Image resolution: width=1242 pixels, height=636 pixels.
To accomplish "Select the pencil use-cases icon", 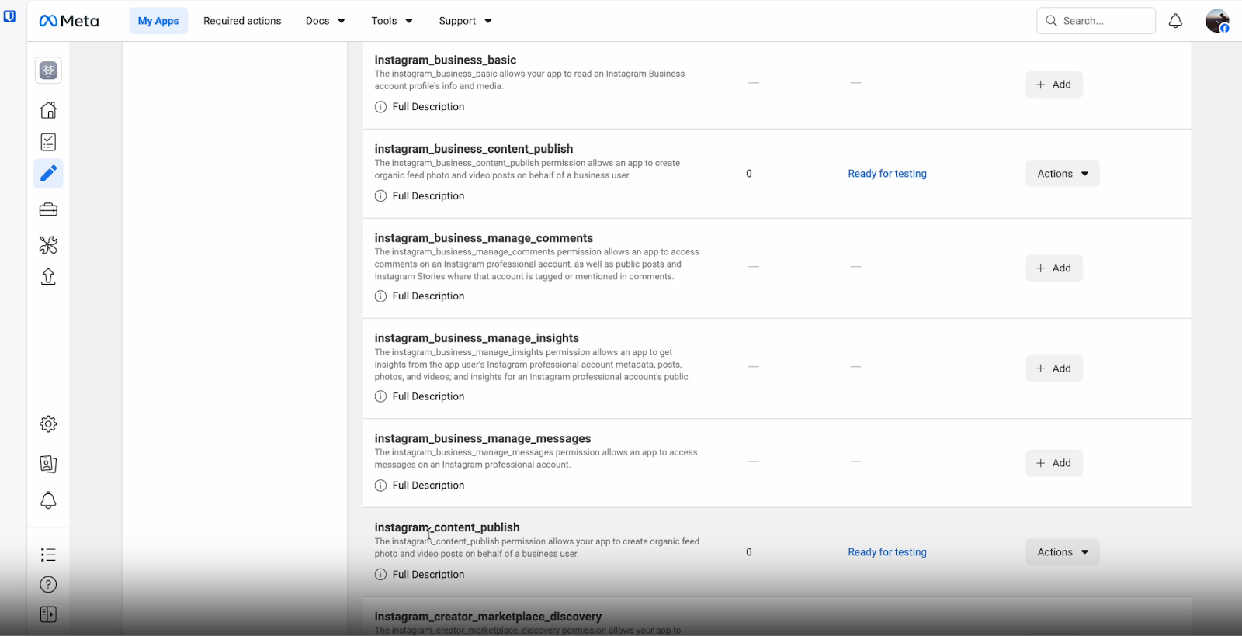I will tap(48, 174).
